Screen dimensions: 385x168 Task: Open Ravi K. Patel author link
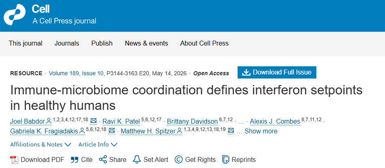121,121
